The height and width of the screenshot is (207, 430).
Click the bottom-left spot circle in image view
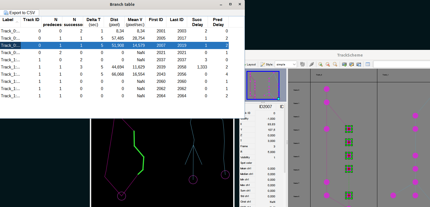(121, 196)
